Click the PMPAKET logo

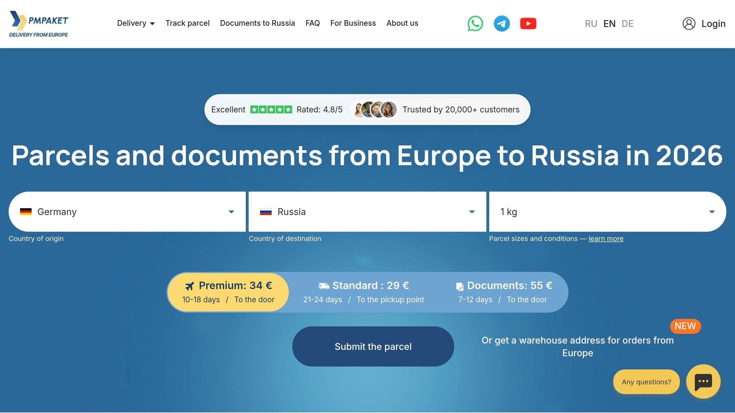tap(38, 24)
